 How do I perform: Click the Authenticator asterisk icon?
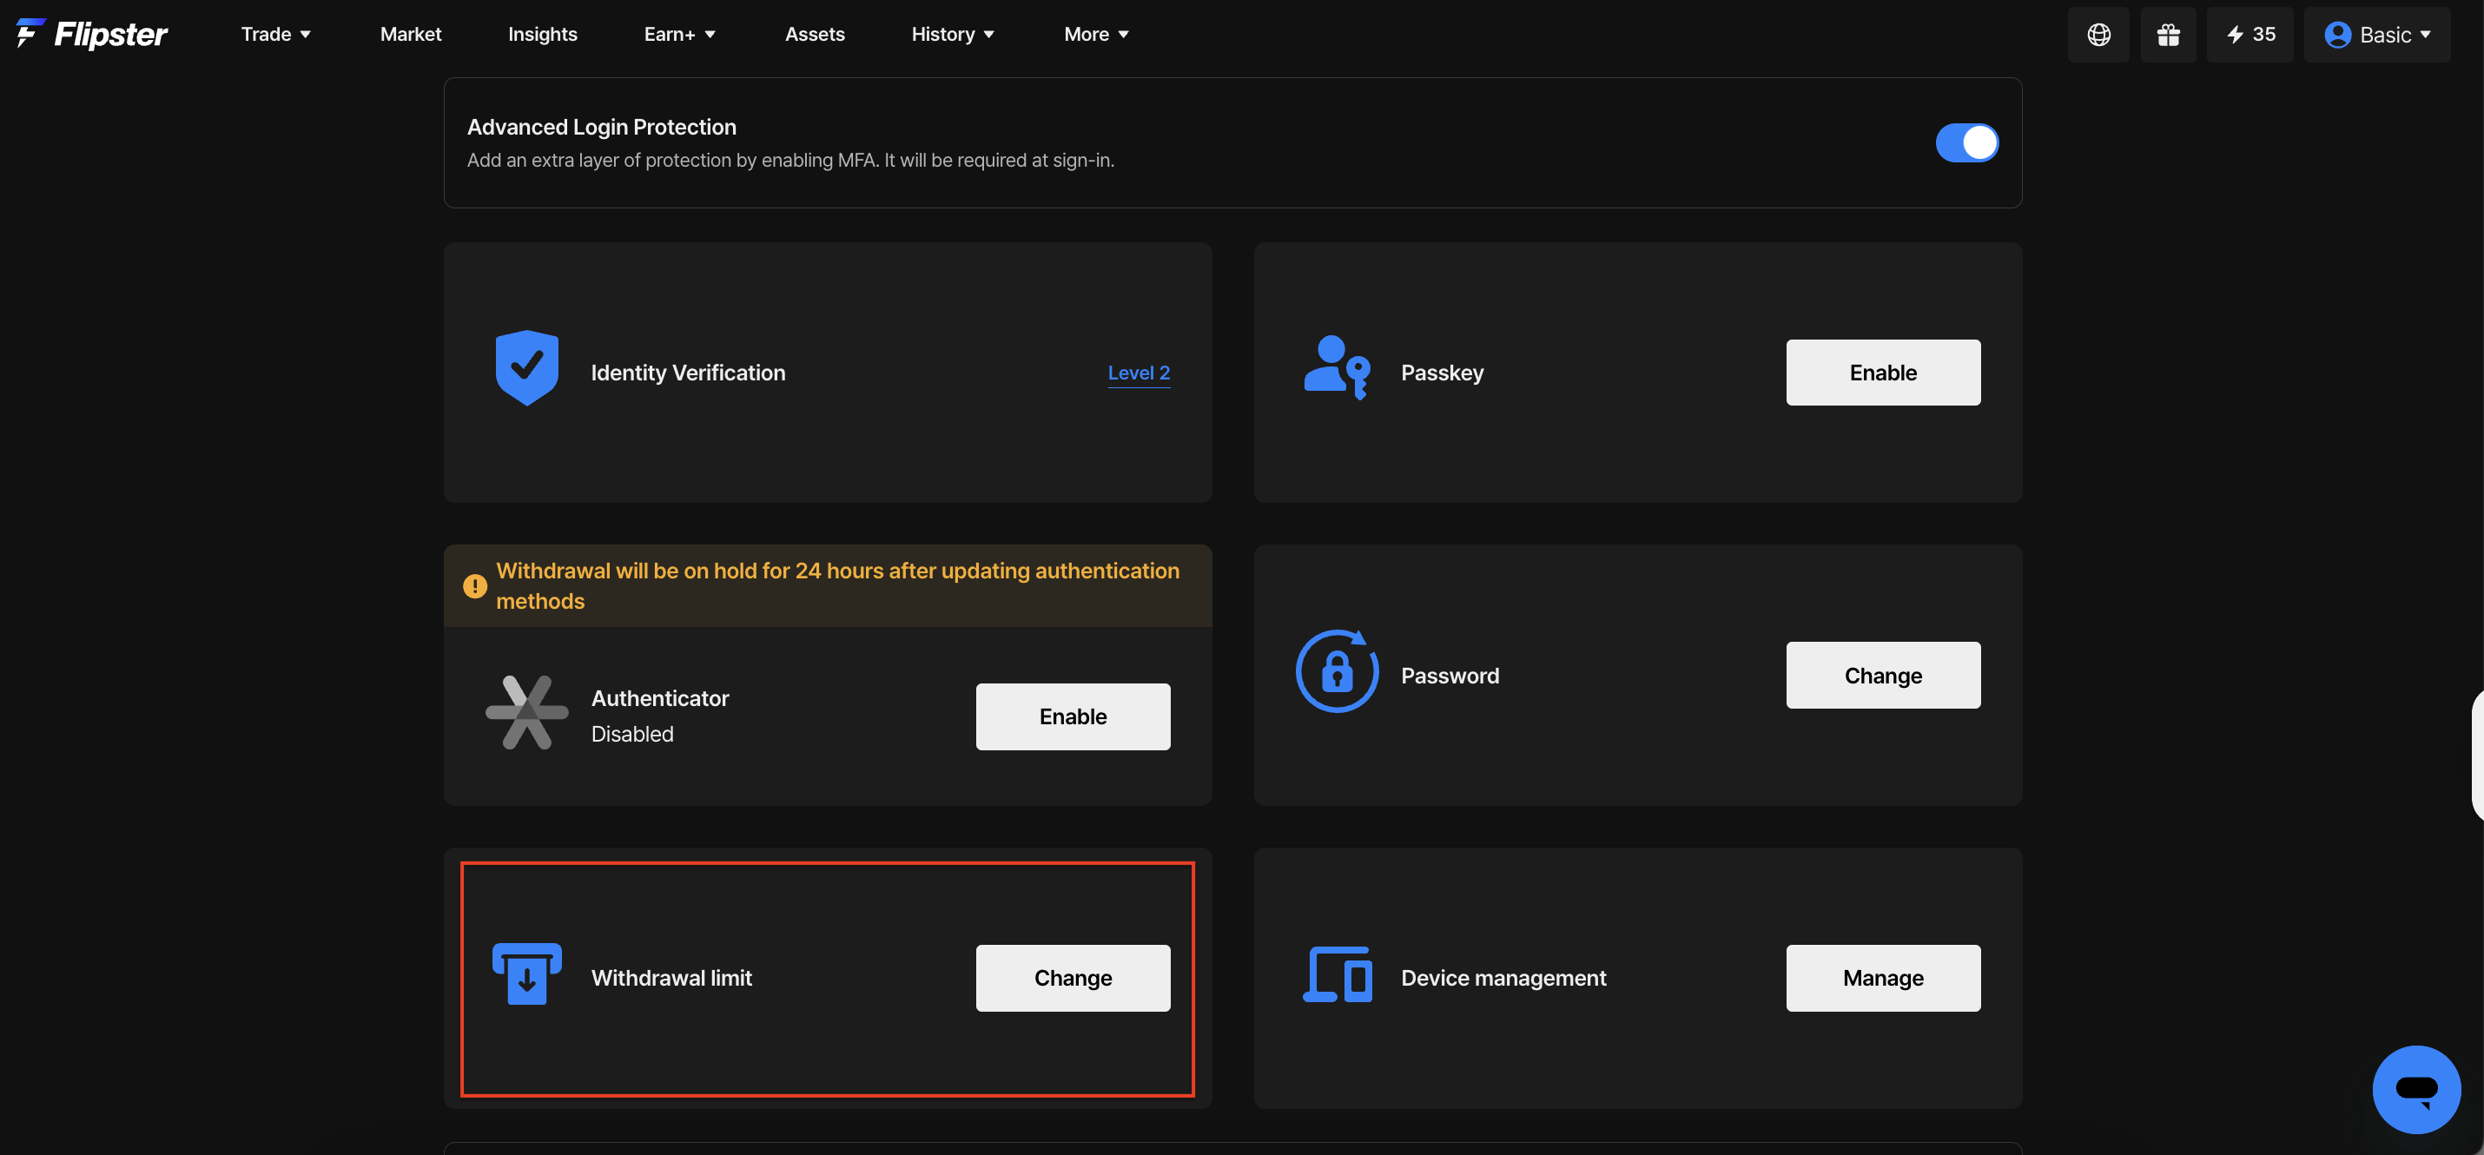526,712
